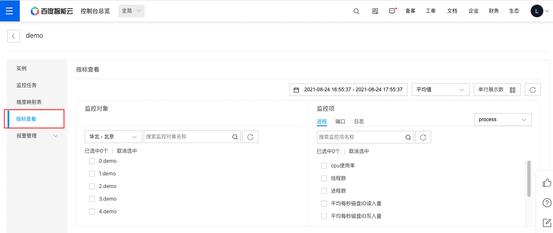Click the 监控项 list scrollbar
This screenshot has width=553, height=233.
pos(529,178)
